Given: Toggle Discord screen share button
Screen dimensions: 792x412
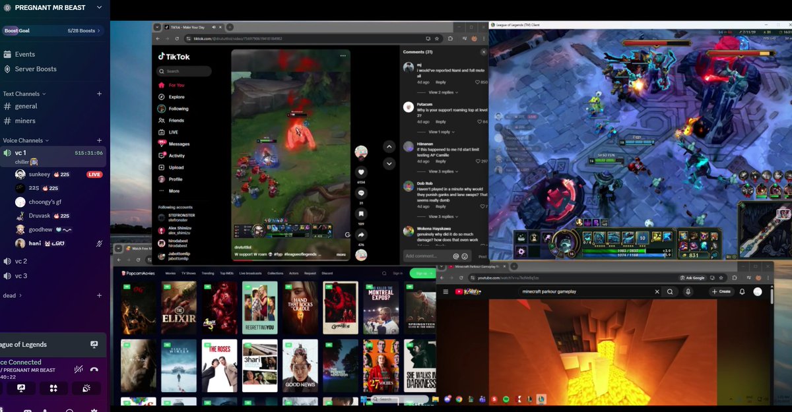Looking at the screenshot, I should click(20, 388).
